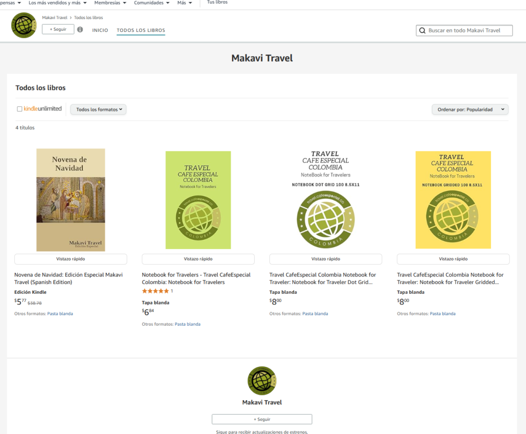Open Novena de Navidad book cover
Image resolution: width=526 pixels, height=434 pixels.
[x=71, y=200]
